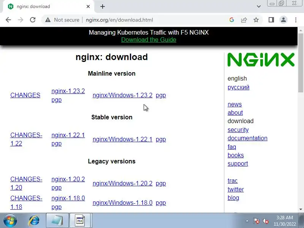Image resolution: width=304 pixels, height=228 pixels.
Task: Open the Chrome profile avatar
Action: pos(283,20)
